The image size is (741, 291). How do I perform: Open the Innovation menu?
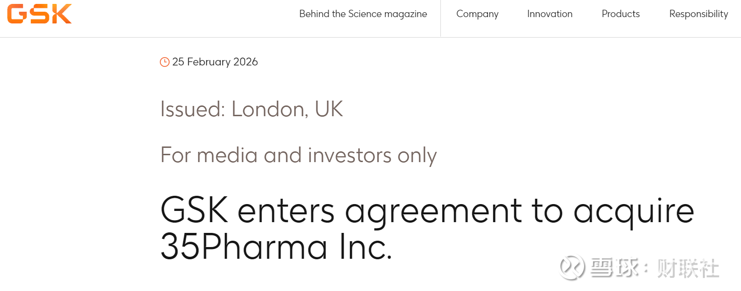point(549,14)
